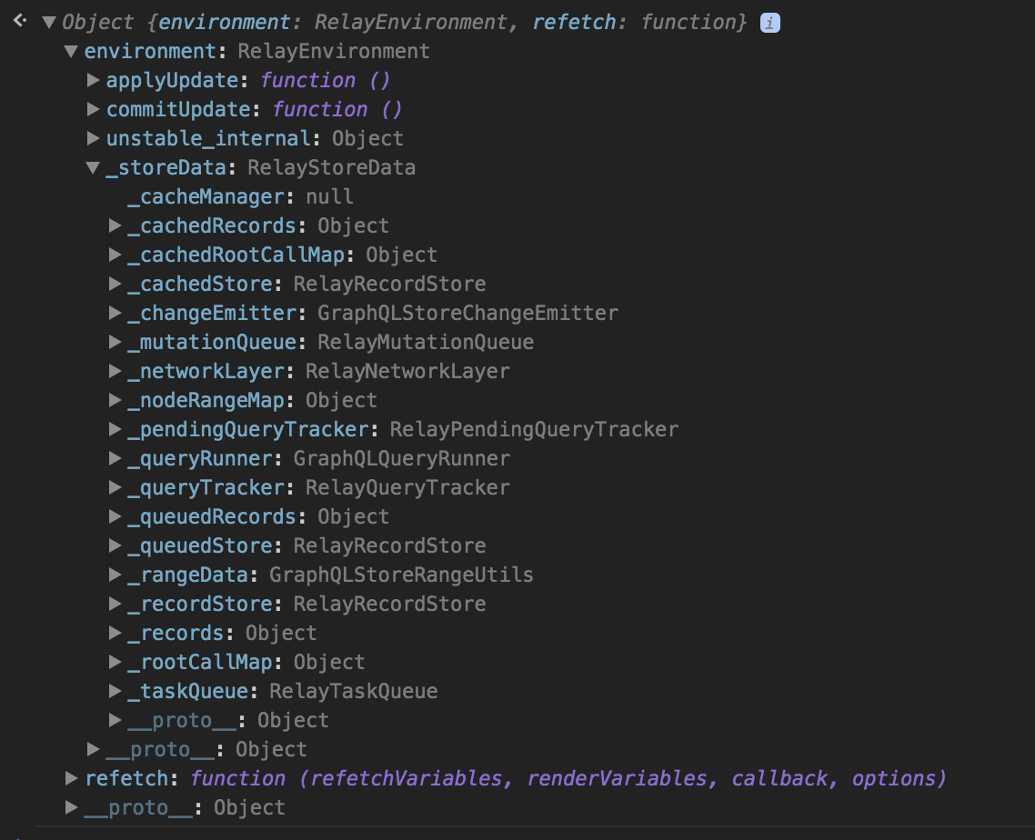
Task: Click the 'GraphQLStoreChangeEmitter' value text
Action: click(468, 313)
